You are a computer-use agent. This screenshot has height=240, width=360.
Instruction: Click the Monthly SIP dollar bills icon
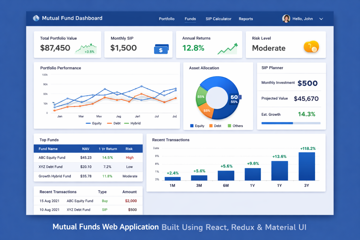click(161, 49)
